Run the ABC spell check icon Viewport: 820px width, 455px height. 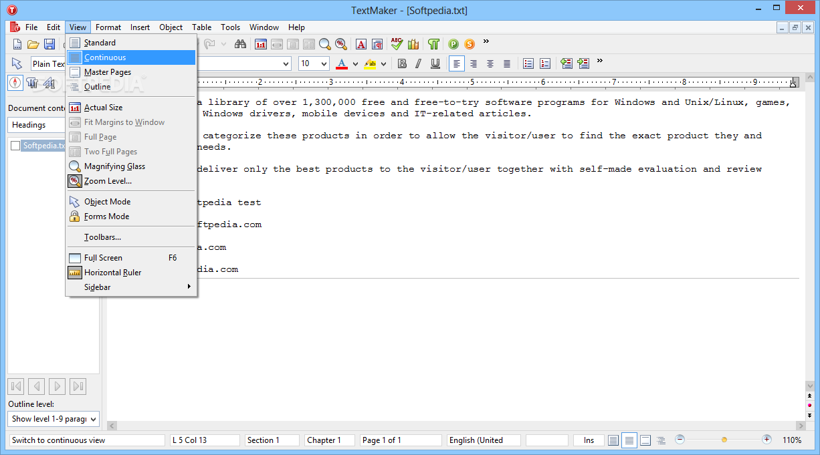click(x=397, y=44)
